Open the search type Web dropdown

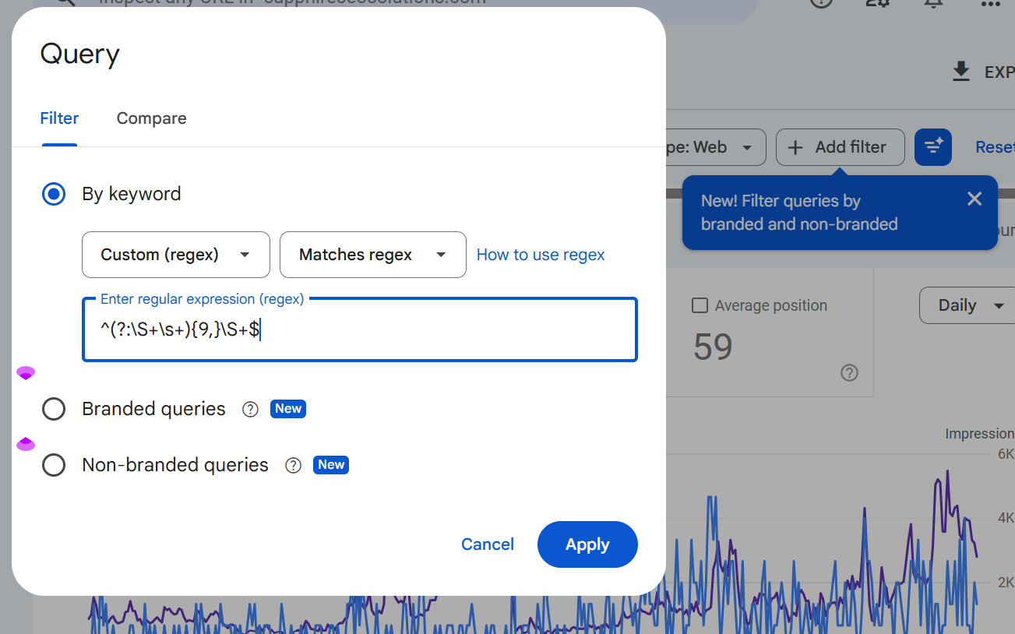716,147
